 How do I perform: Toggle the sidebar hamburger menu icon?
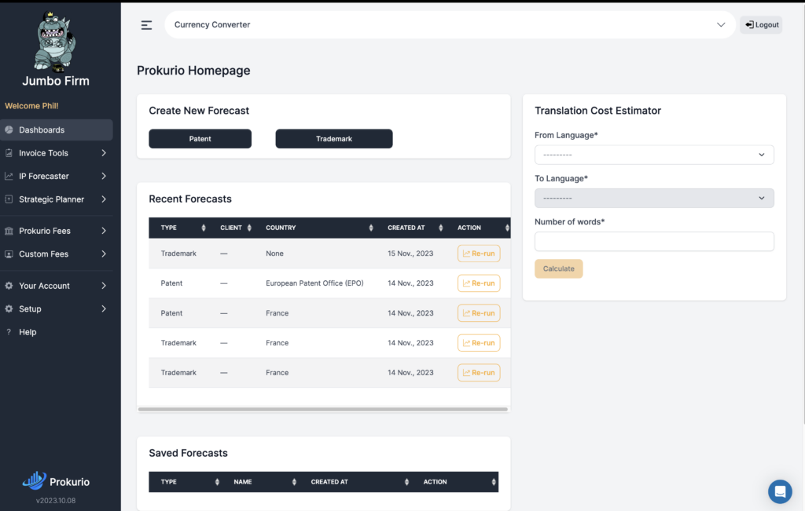(x=146, y=25)
